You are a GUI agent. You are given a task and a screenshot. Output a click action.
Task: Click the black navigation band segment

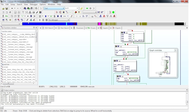click(179, 24)
